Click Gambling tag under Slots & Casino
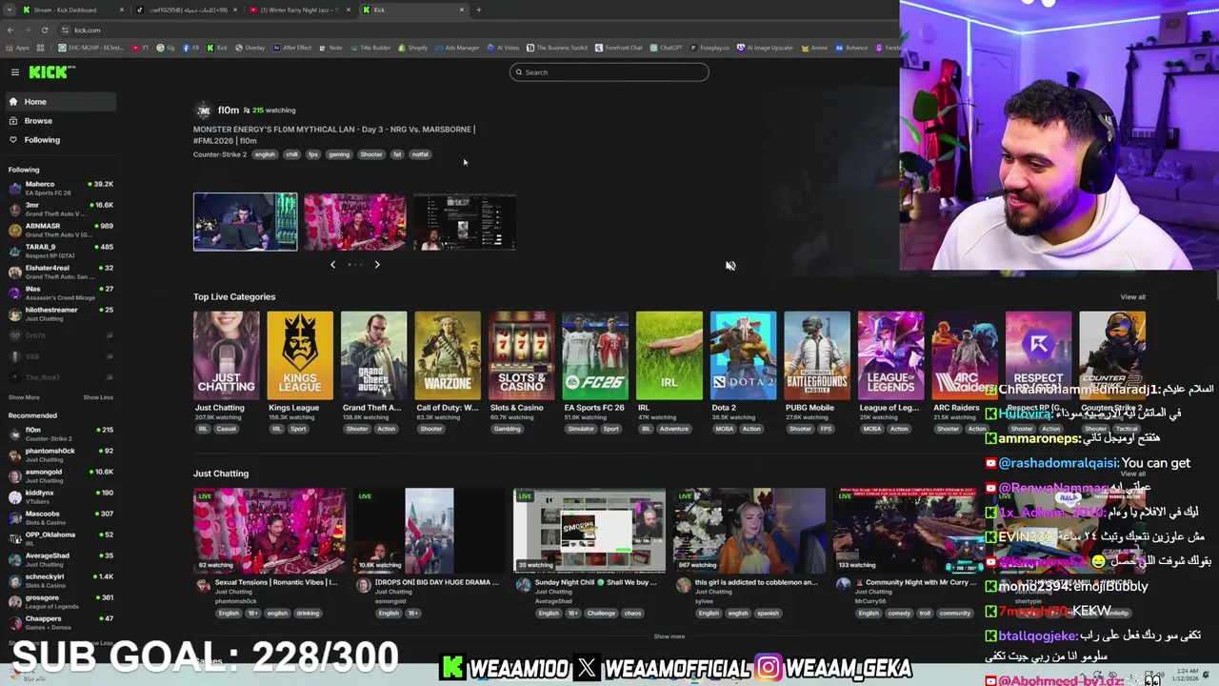Image resolution: width=1219 pixels, height=686 pixels. pyautogui.click(x=507, y=429)
